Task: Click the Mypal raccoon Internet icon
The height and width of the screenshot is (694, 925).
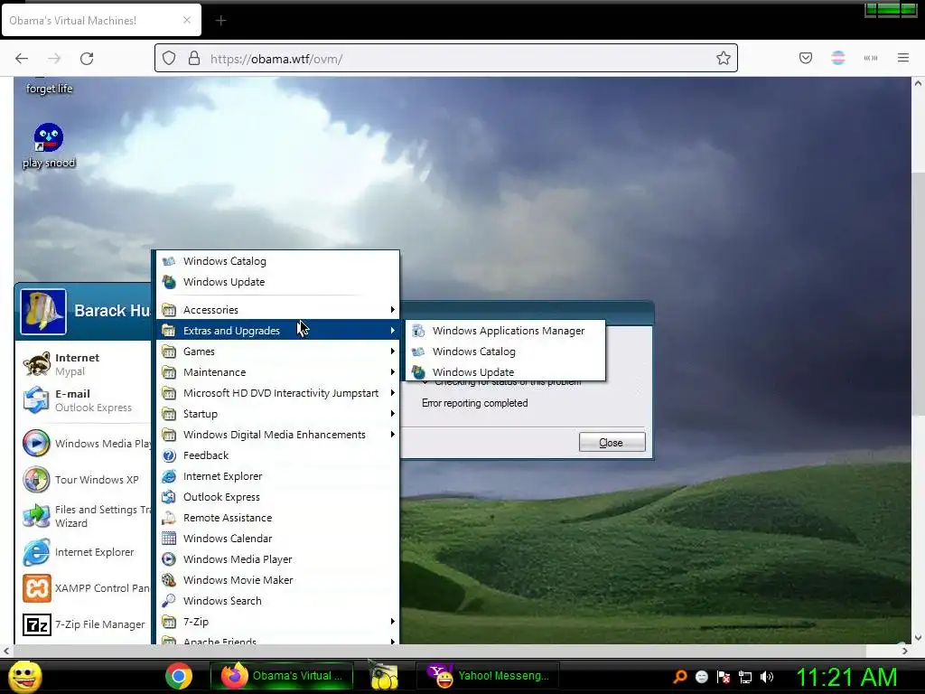Action: [36, 364]
